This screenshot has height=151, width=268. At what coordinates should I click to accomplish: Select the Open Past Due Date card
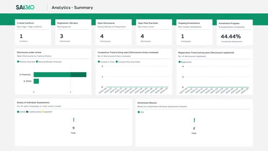tap(154, 32)
